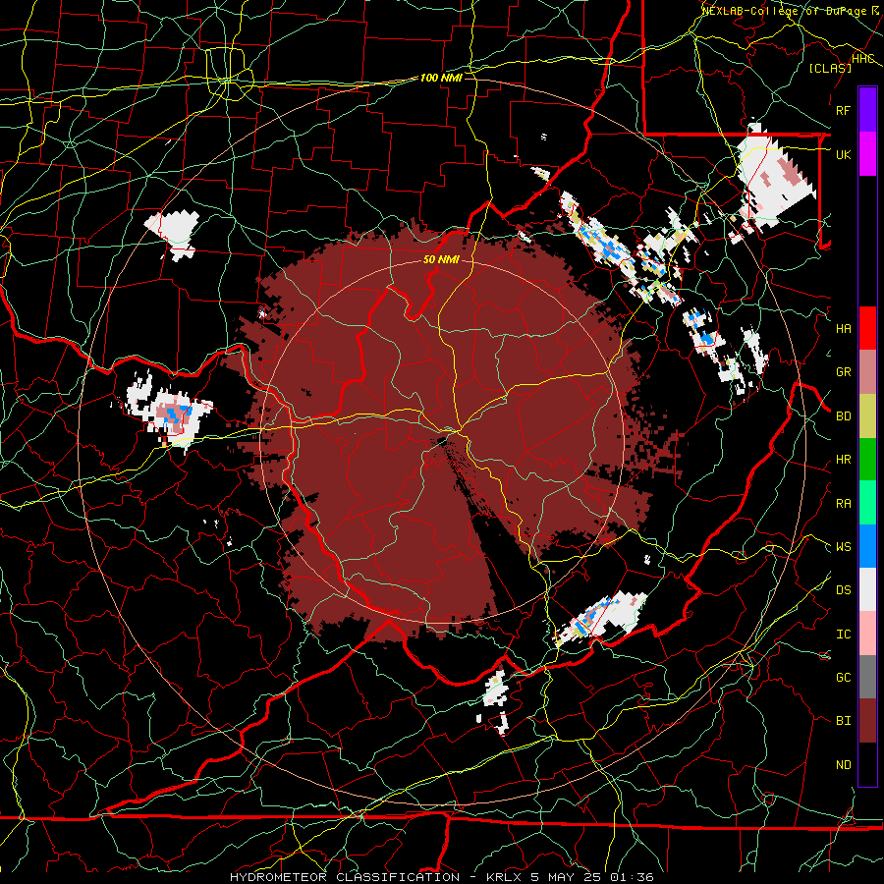
Task: Click the 'KRLX' radar site identifier
Action: pyautogui.click(x=504, y=877)
